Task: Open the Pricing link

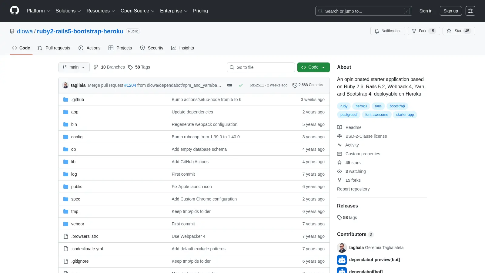Action: click(x=200, y=11)
